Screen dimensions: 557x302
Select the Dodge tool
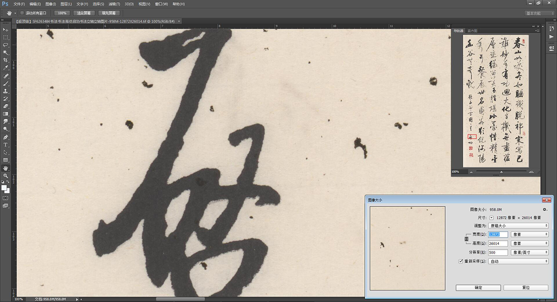click(x=6, y=129)
